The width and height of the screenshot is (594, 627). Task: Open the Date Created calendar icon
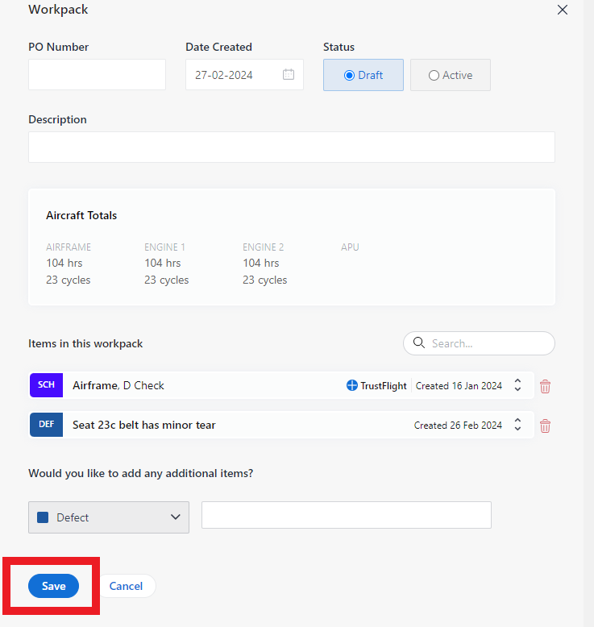289,75
